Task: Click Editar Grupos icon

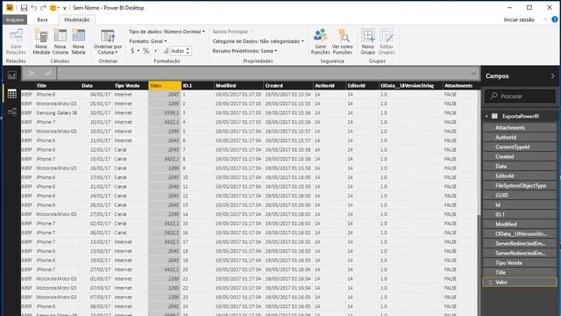Action: tap(387, 42)
